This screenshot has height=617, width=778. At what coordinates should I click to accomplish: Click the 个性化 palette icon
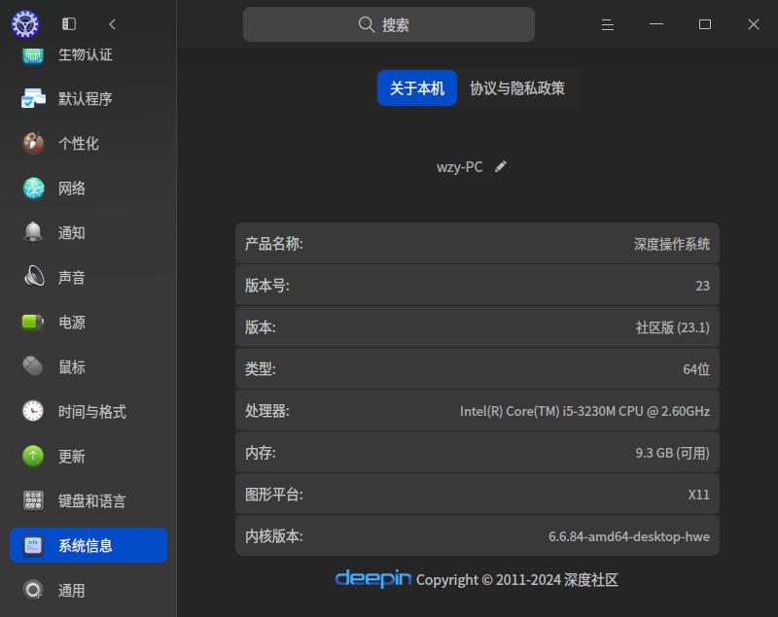[x=33, y=143]
